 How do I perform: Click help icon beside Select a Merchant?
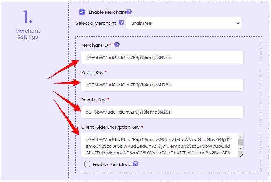[121, 23]
